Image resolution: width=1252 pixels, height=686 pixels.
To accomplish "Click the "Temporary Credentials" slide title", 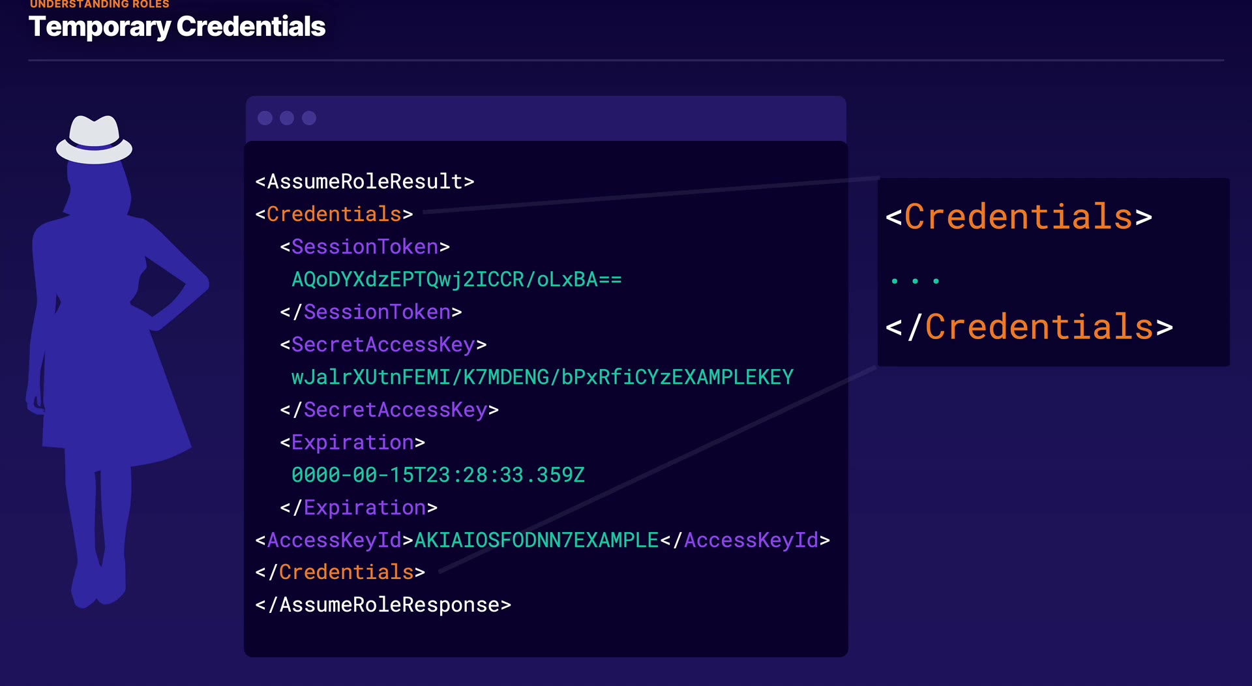I will [x=177, y=27].
